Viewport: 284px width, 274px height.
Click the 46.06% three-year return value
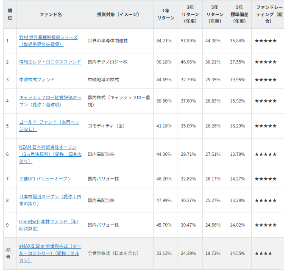[188, 62]
